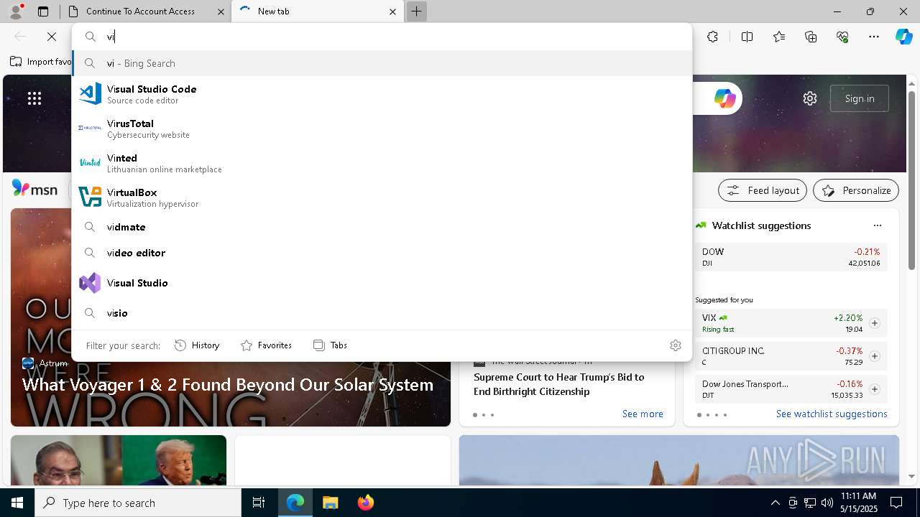
Task: Select the vidmate search suggestion
Action: point(382,227)
